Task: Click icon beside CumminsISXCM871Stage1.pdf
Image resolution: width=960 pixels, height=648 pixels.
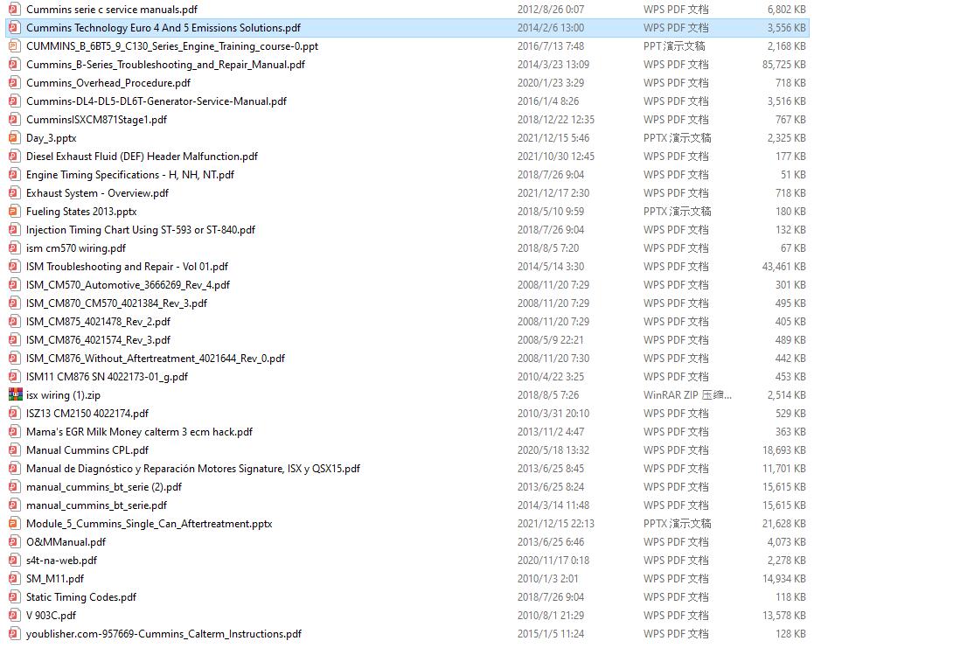Action: 13,120
